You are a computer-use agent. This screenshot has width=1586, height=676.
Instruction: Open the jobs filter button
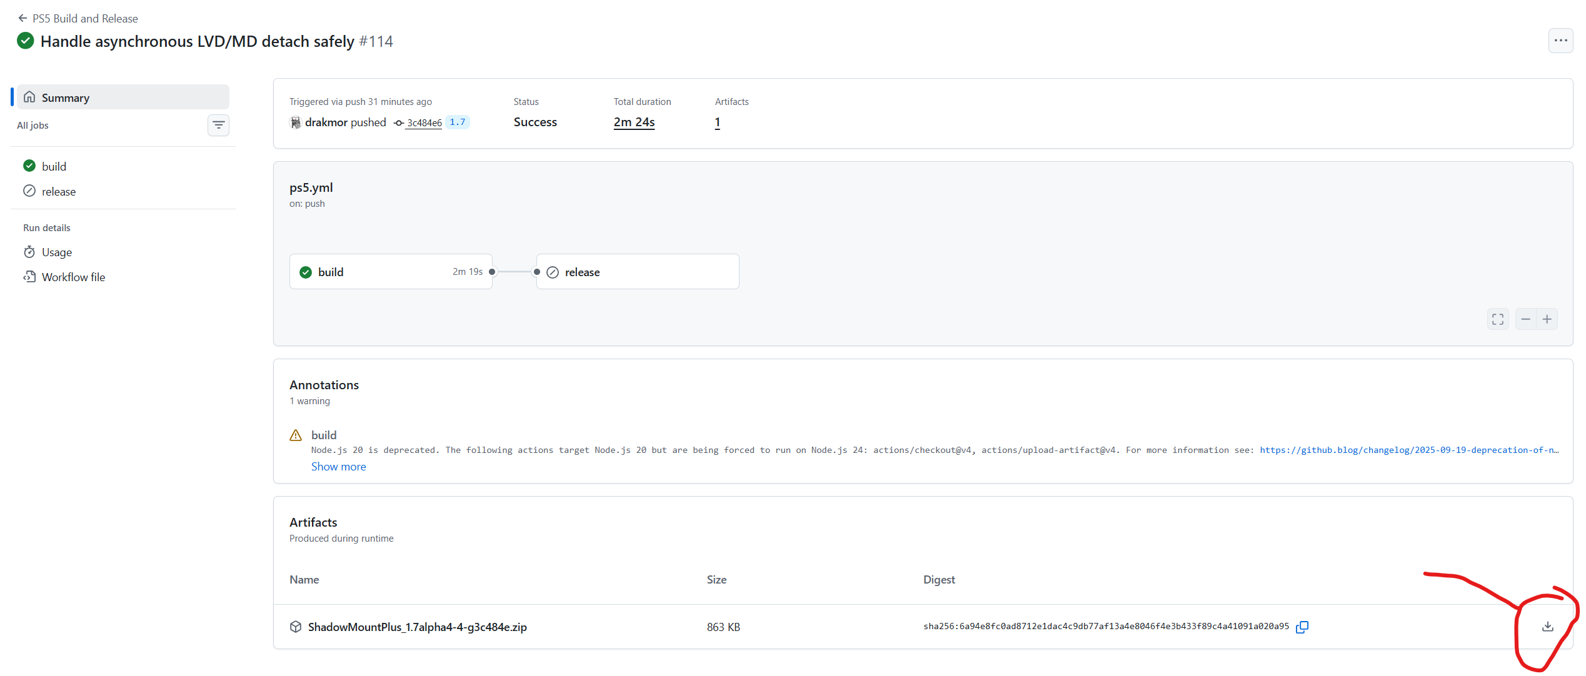click(x=218, y=125)
